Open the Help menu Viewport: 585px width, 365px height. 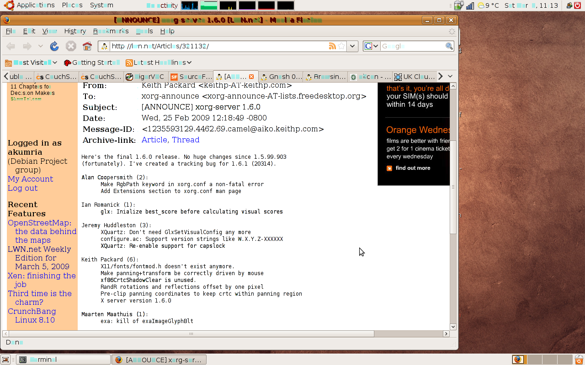coord(167,31)
